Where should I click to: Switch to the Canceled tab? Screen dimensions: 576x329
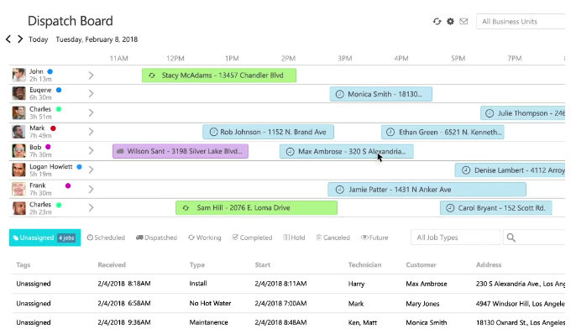point(333,238)
